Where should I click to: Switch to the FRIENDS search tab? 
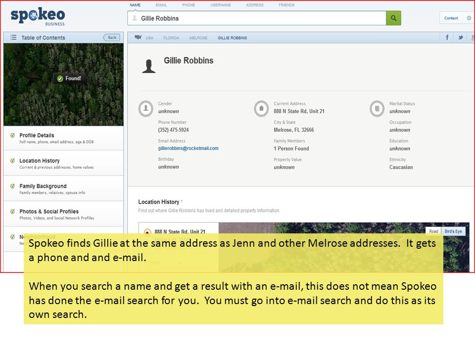(286, 5)
